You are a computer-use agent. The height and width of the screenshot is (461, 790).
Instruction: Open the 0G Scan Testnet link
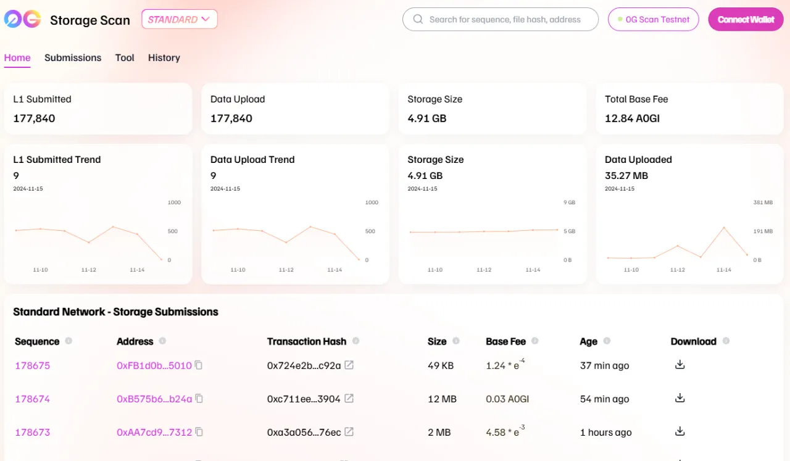(x=653, y=20)
